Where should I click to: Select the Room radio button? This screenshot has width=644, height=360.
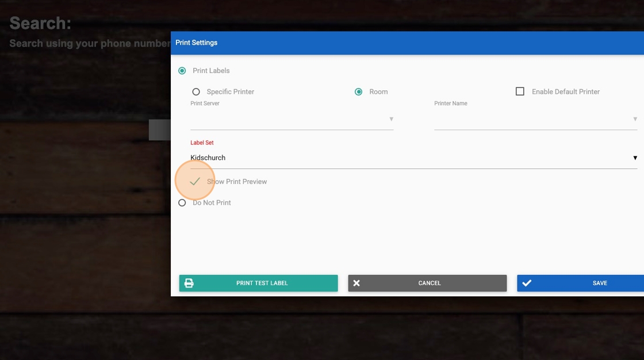click(x=359, y=91)
